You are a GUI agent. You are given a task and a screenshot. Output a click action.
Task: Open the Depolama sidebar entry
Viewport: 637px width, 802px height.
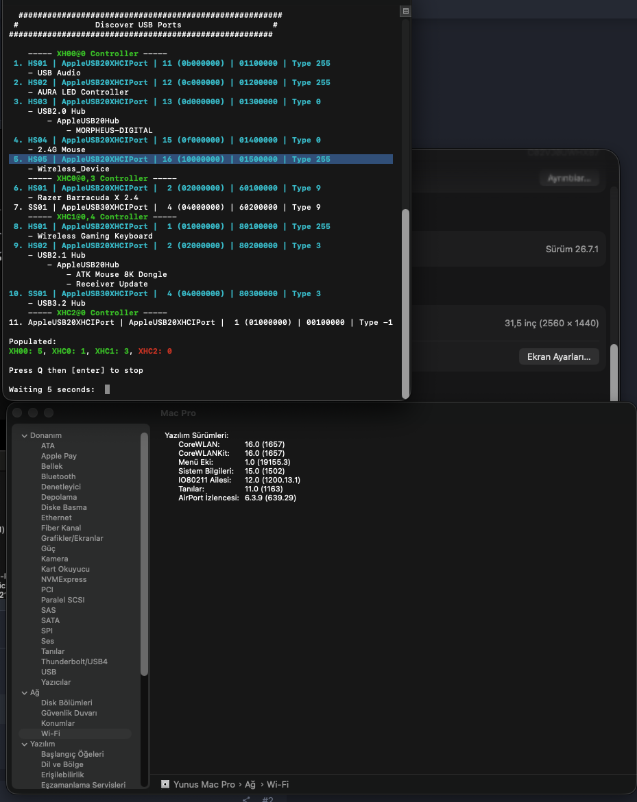click(x=59, y=497)
